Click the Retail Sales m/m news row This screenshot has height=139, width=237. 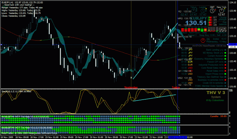tap(204, 71)
